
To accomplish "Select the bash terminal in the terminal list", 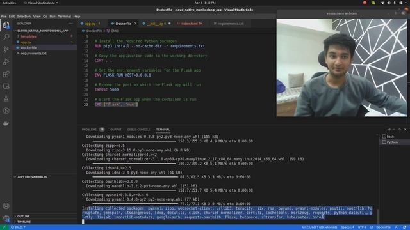I will click(390, 137).
